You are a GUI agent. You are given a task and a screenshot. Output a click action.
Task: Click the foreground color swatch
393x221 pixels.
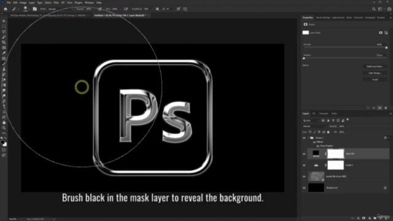(x=2, y=142)
